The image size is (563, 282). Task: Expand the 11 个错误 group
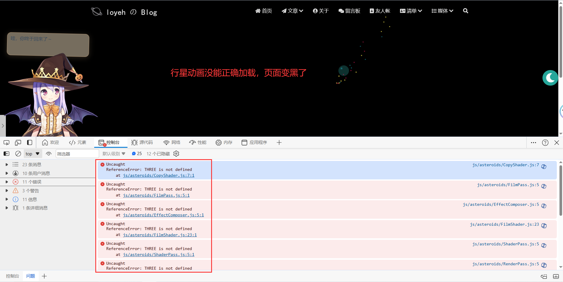point(7,182)
